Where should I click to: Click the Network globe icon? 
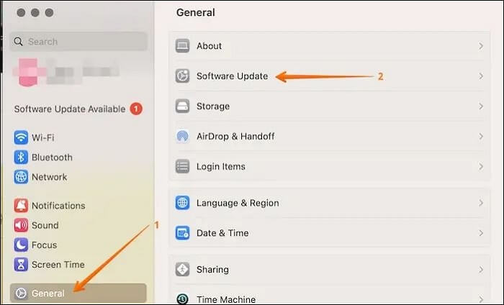coord(21,177)
